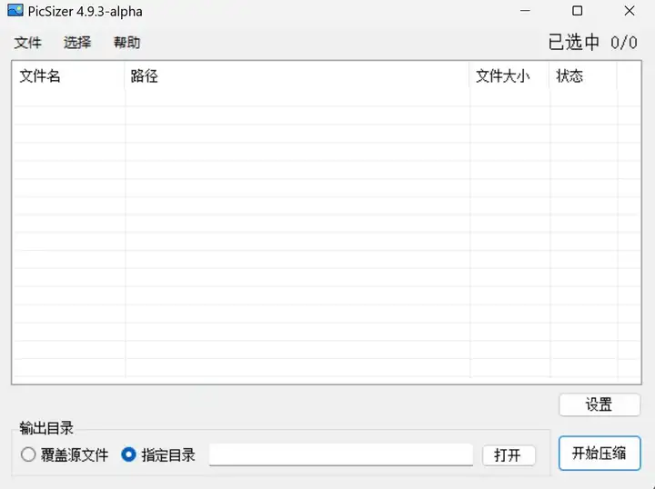This screenshot has width=655, height=489.
Task: Click the 输出目录 group label
Action: click(x=46, y=428)
